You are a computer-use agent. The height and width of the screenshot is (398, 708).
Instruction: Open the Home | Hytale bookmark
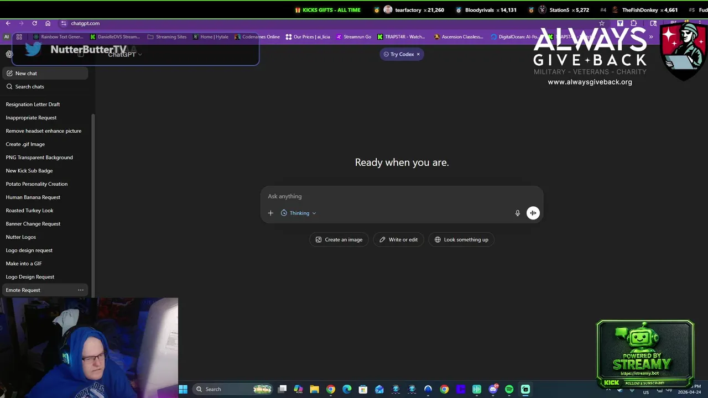(x=210, y=37)
